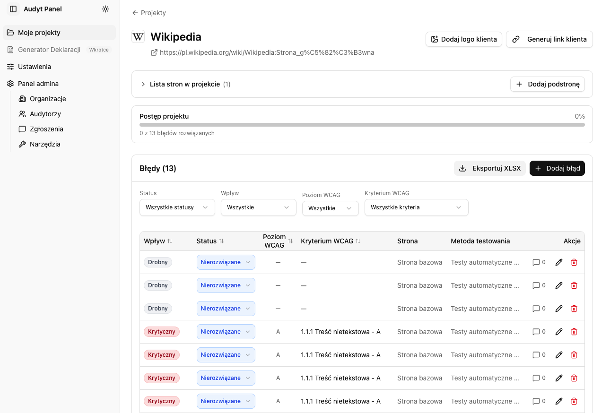Open comments for the first Drobny row
This screenshot has width=610, height=413.
[x=539, y=262]
